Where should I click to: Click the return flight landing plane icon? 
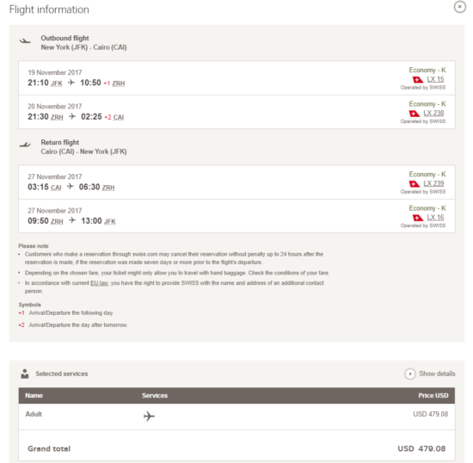coord(25,145)
